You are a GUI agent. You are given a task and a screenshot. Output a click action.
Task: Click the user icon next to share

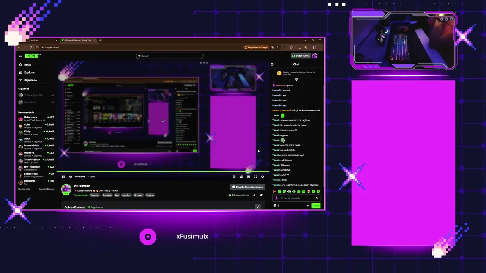tap(261, 195)
